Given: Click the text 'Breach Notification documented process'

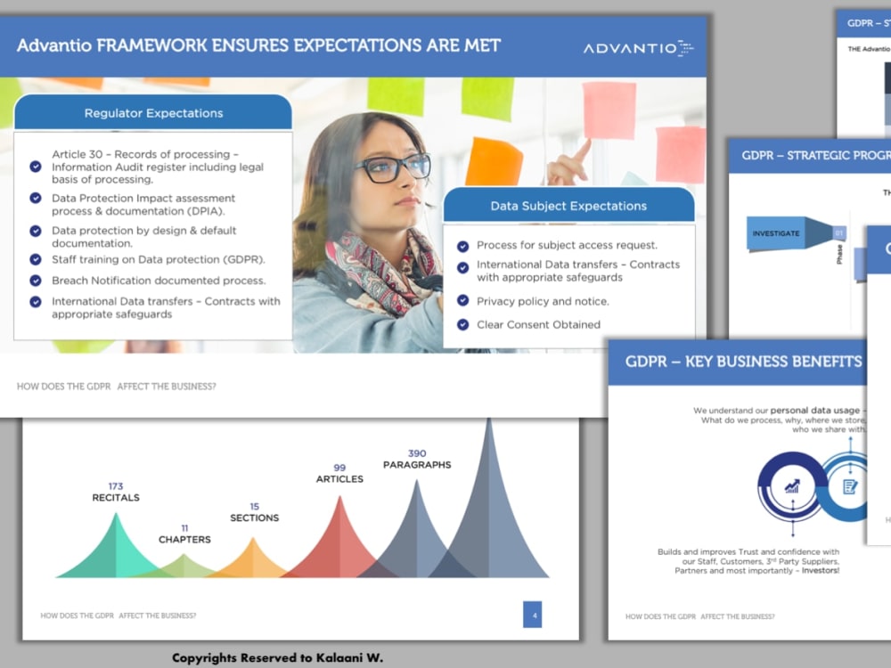Looking at the screenshot, I should pyautogui.click(x=159, y=281).
